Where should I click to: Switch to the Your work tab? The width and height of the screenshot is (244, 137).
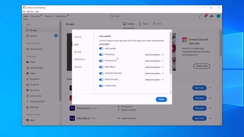click(x=35, y=16)
